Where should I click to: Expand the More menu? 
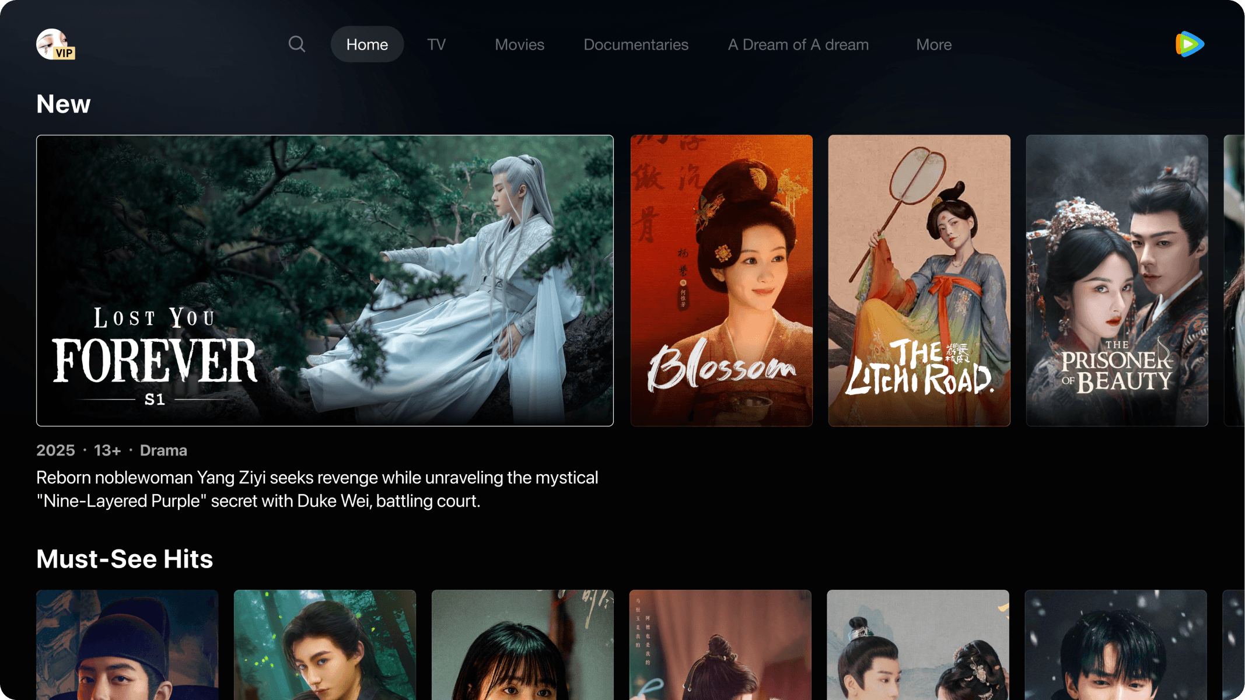[x=933, y=44]
